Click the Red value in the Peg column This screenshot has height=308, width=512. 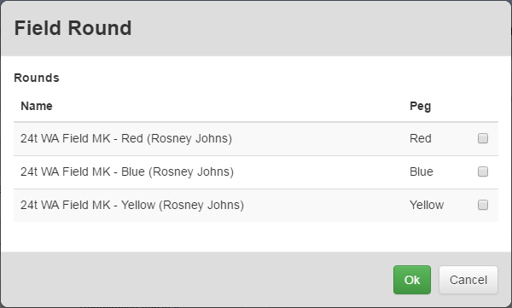pyautogui.click(x=420, y=138)
